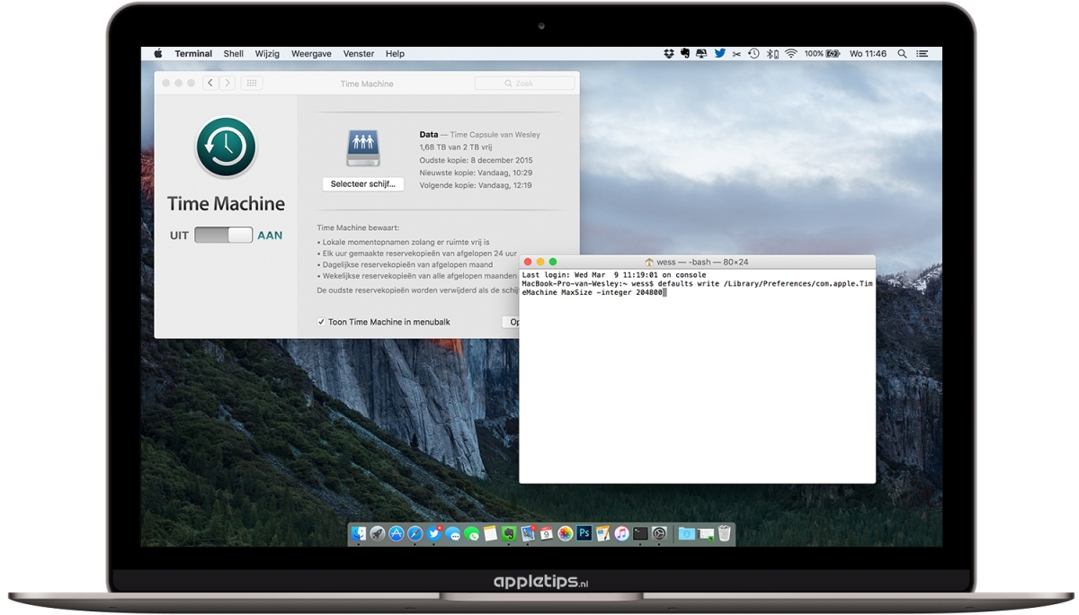Click the Zoek search field
1079x615 pixels.
(524, 83)
